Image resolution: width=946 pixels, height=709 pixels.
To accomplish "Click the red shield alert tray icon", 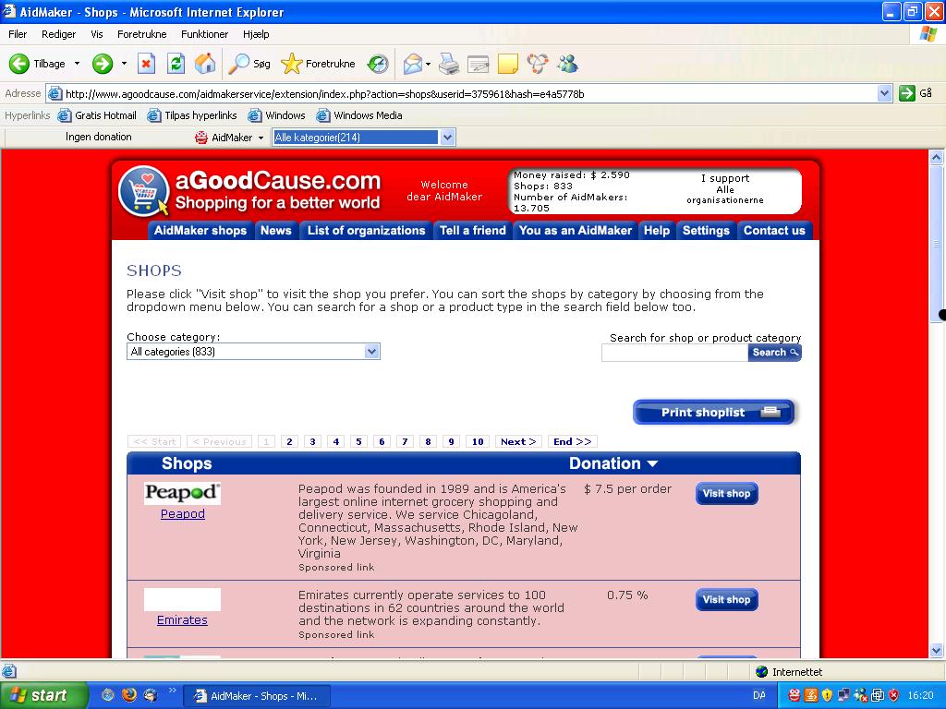I will pos(893,695).
